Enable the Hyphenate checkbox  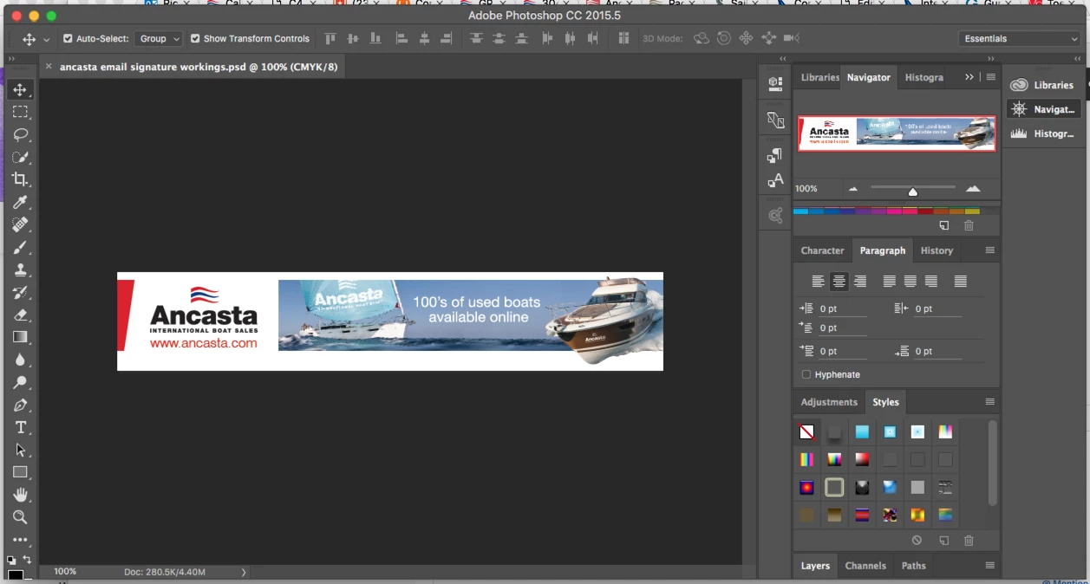click(x=806, y=374)
